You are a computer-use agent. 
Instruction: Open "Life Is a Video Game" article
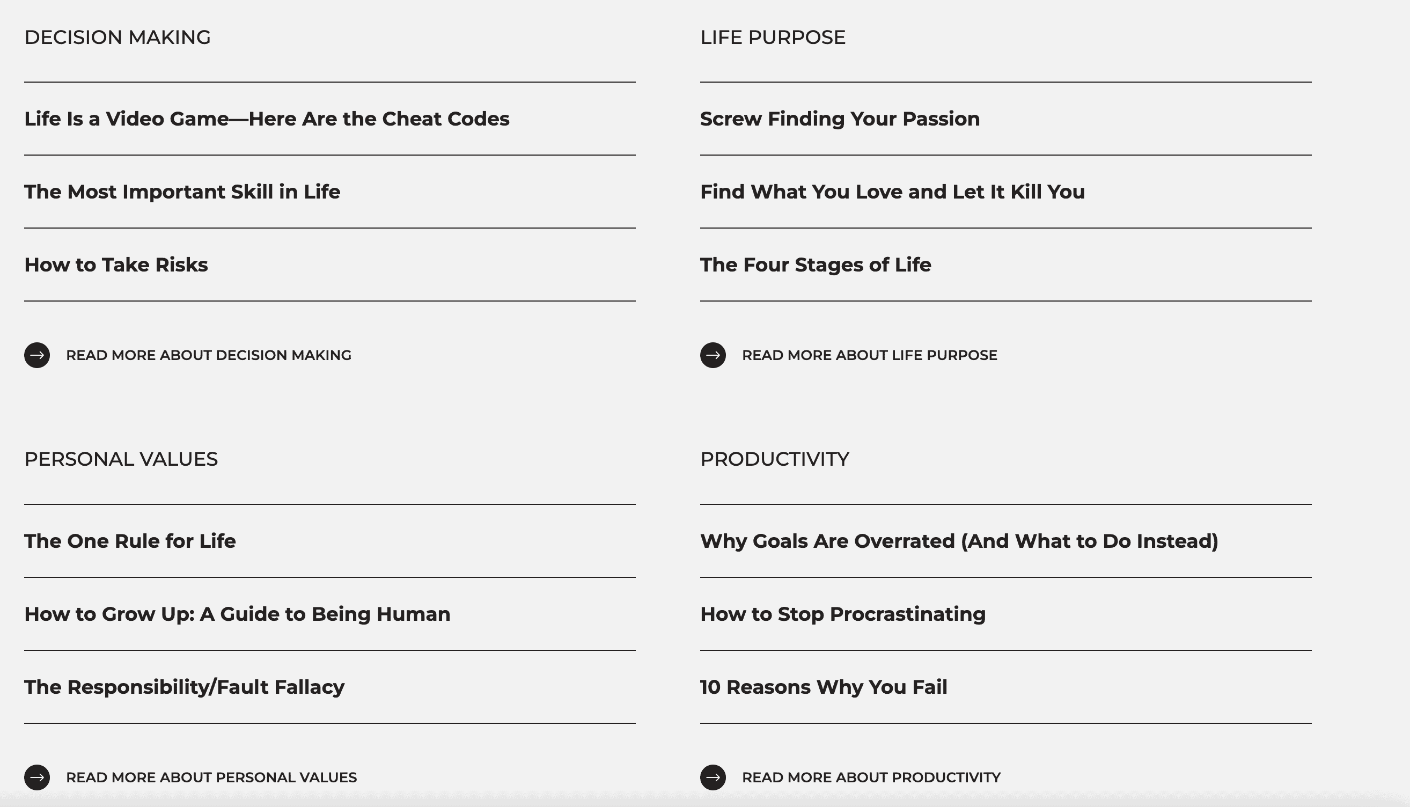click(267, 119)
